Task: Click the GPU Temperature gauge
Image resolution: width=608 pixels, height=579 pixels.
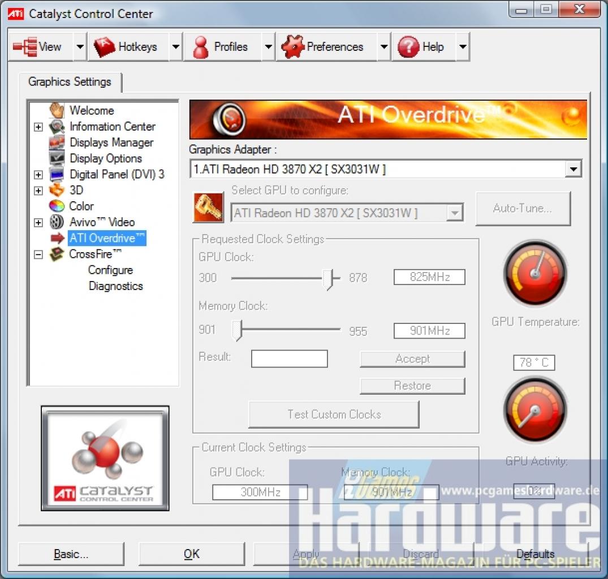Action: (535, 273)
